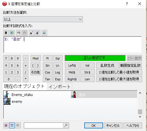Insert the Log function
The image size is (147, 131).
click(x=58, y=72)
